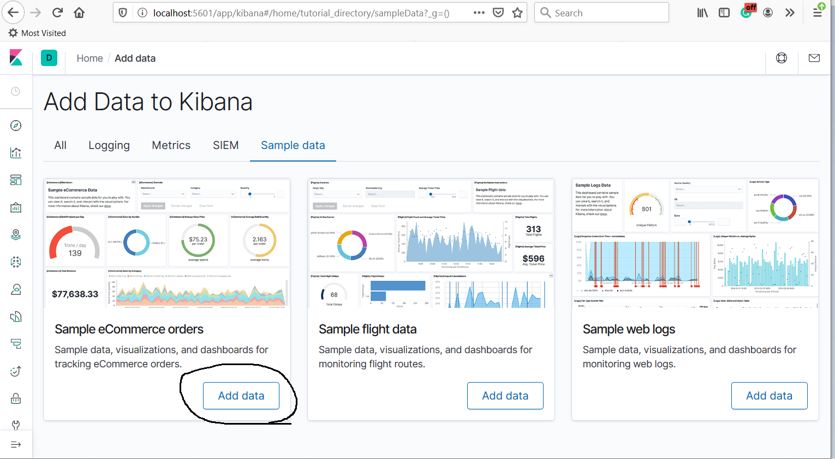Show site information icon in address bar
Image resolution: width=835 pixels, height=459 pixels.
[142, 13]
